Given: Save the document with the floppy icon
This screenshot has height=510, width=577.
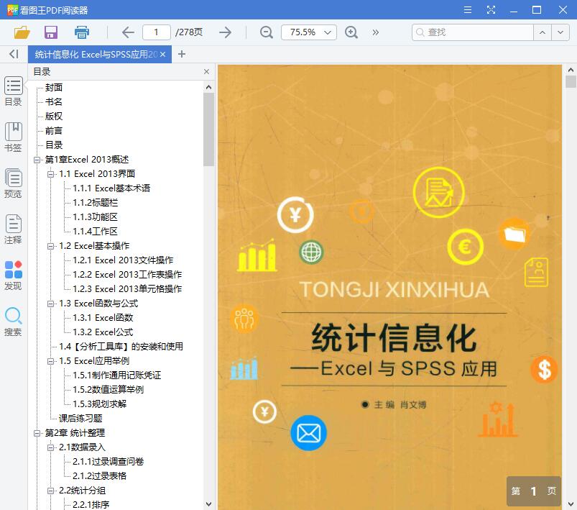Looking at the screenshot, I should (51, 32).
